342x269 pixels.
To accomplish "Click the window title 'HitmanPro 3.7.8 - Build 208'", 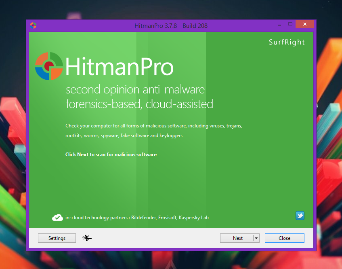I will (171, 26).
